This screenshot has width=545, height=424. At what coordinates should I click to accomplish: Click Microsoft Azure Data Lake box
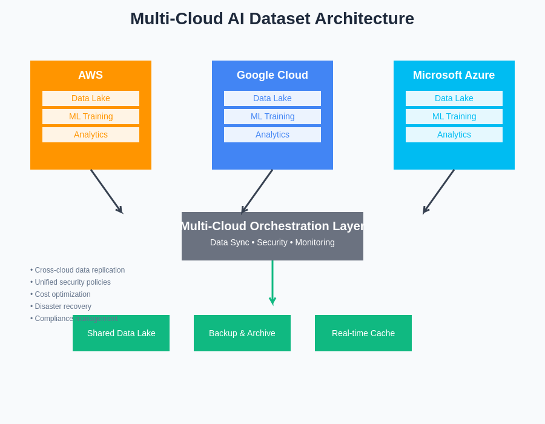point(454,98)
